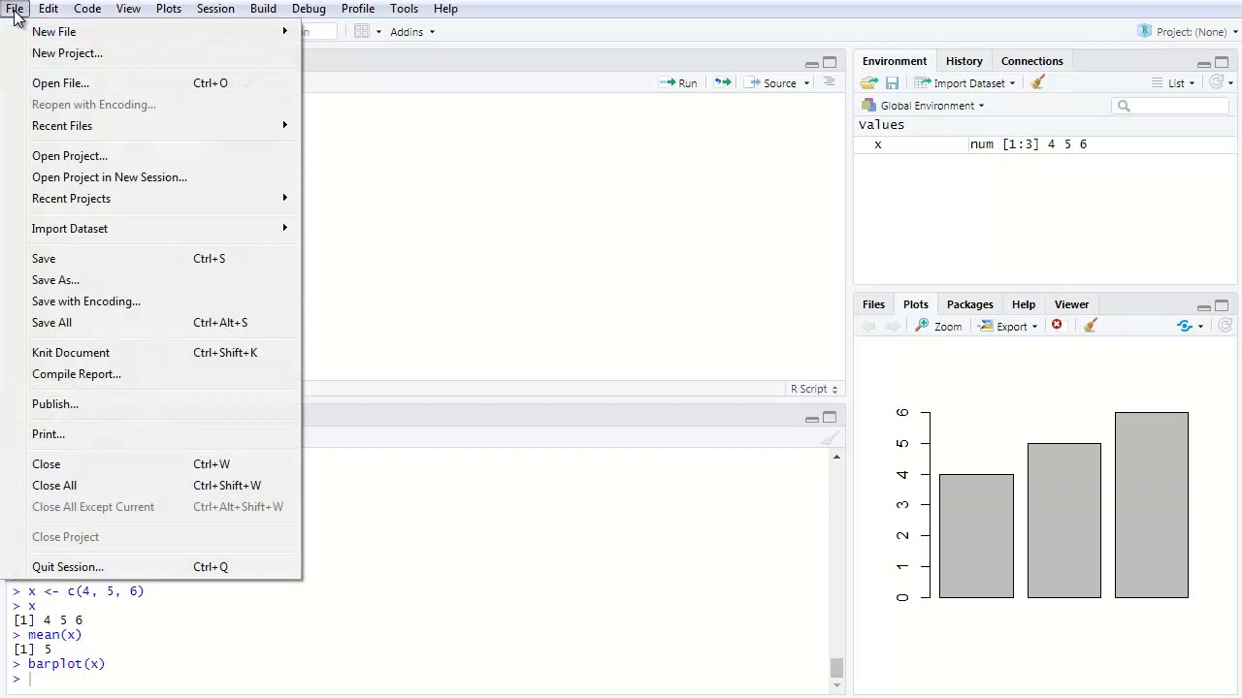Maximize the Environment pane

click(1222, 62)
